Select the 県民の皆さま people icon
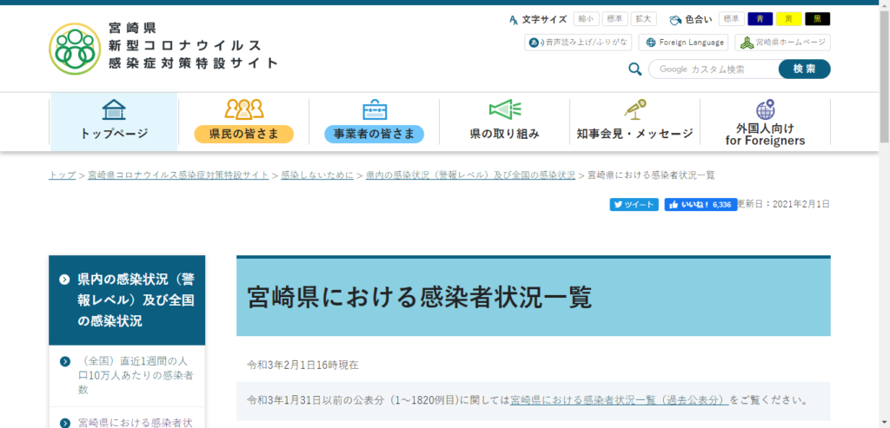This screenshot has width=890, height=428. click(243, 110)
